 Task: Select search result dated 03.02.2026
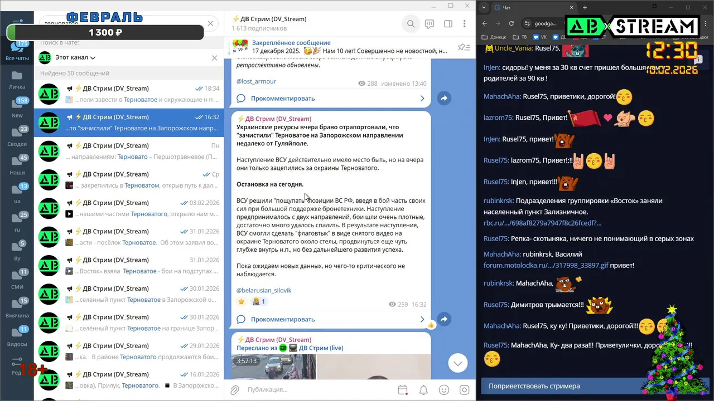point(129,208)
